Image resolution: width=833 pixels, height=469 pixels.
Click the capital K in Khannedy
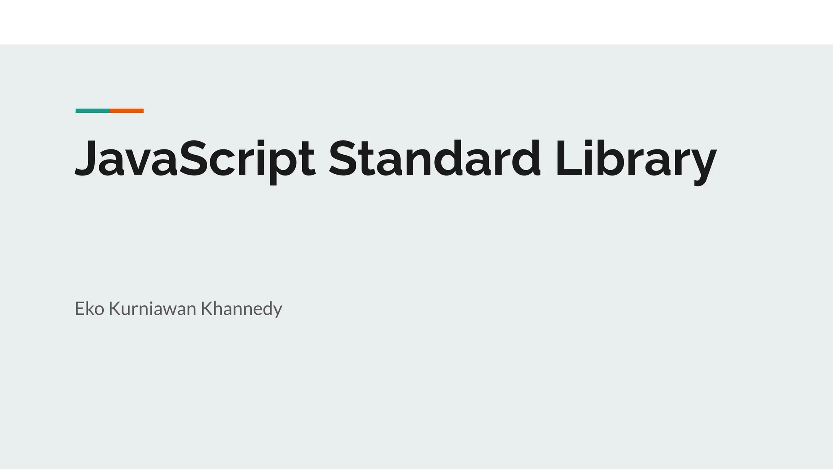[x=207, y=309]
